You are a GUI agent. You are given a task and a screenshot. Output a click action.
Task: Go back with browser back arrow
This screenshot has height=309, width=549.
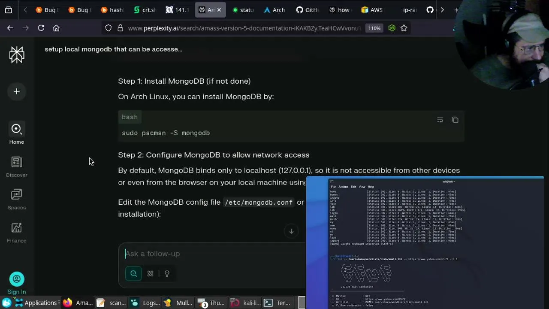(10, 28)
